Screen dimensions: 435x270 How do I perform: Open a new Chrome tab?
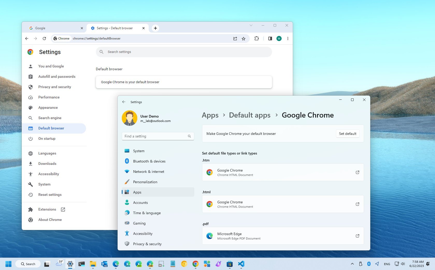coord(155,28)
